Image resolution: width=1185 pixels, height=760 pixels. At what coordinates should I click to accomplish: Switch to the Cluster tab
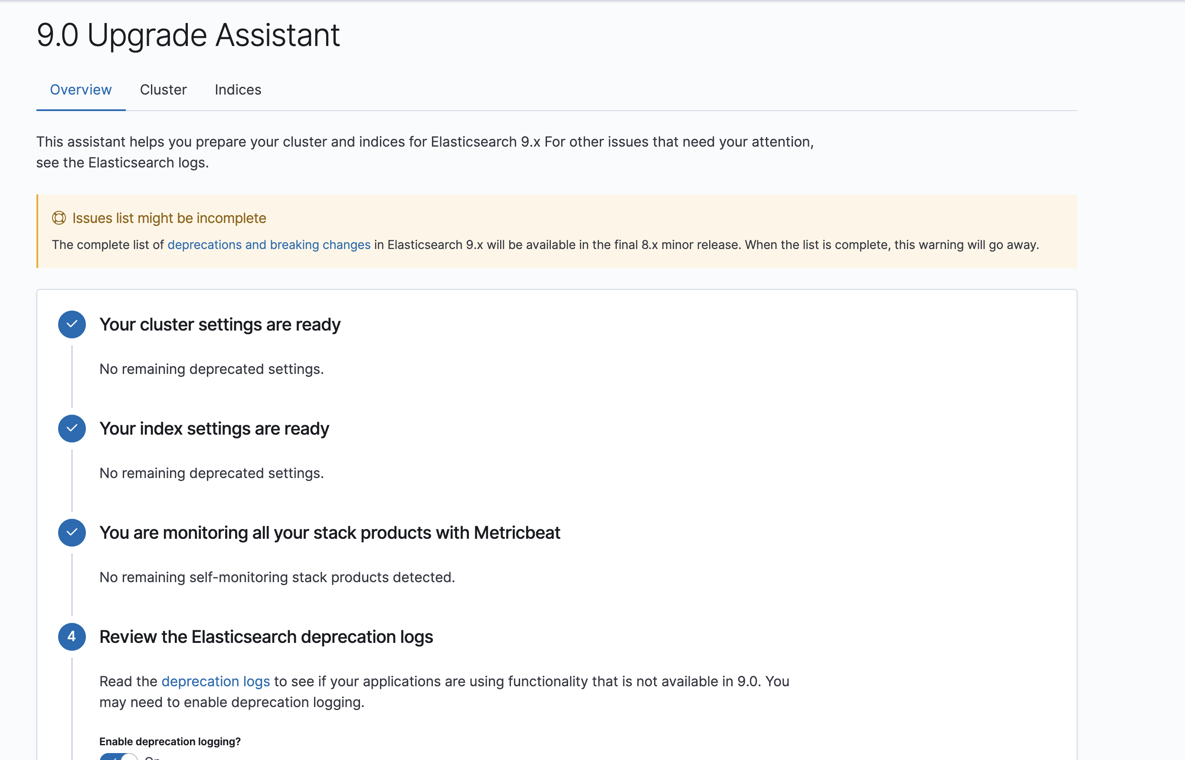click(x=163, y=90)
